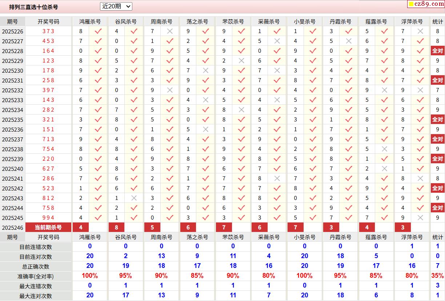
Task: Click the 目前连对次数 row label
Action: click(36, 257)
